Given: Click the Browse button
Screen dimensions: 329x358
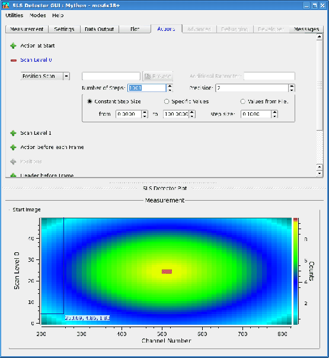Looking at the screenshot, I should point(158,76).
